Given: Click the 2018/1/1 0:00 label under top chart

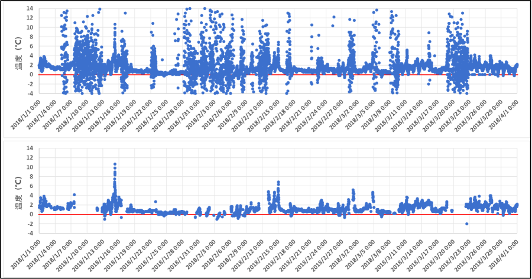Looking at the screenshot, I should tap(25, 112).
